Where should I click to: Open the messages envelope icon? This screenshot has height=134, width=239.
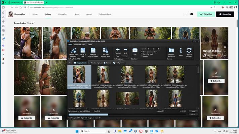click(192, 14)
